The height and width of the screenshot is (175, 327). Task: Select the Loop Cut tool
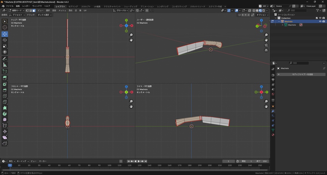click(4, 96)
